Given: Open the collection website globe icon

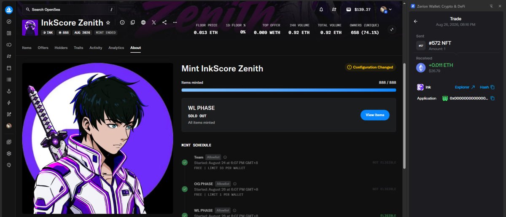Looking at the screenshot, I should pyautogui.click(x=143, y=22).
